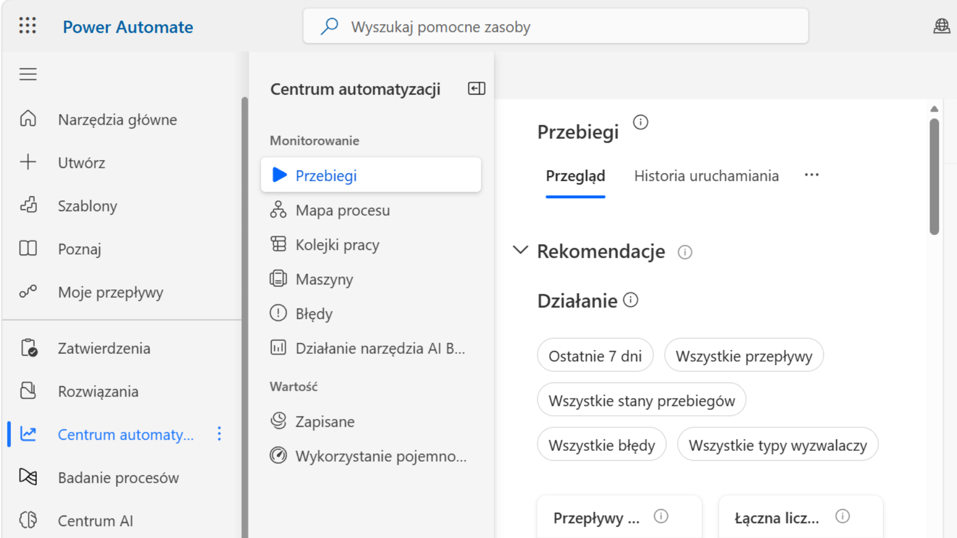Open Moje przepływy flows icon
Screen dimensions: 957x538
pyautogui.click(x=28, y=291)
